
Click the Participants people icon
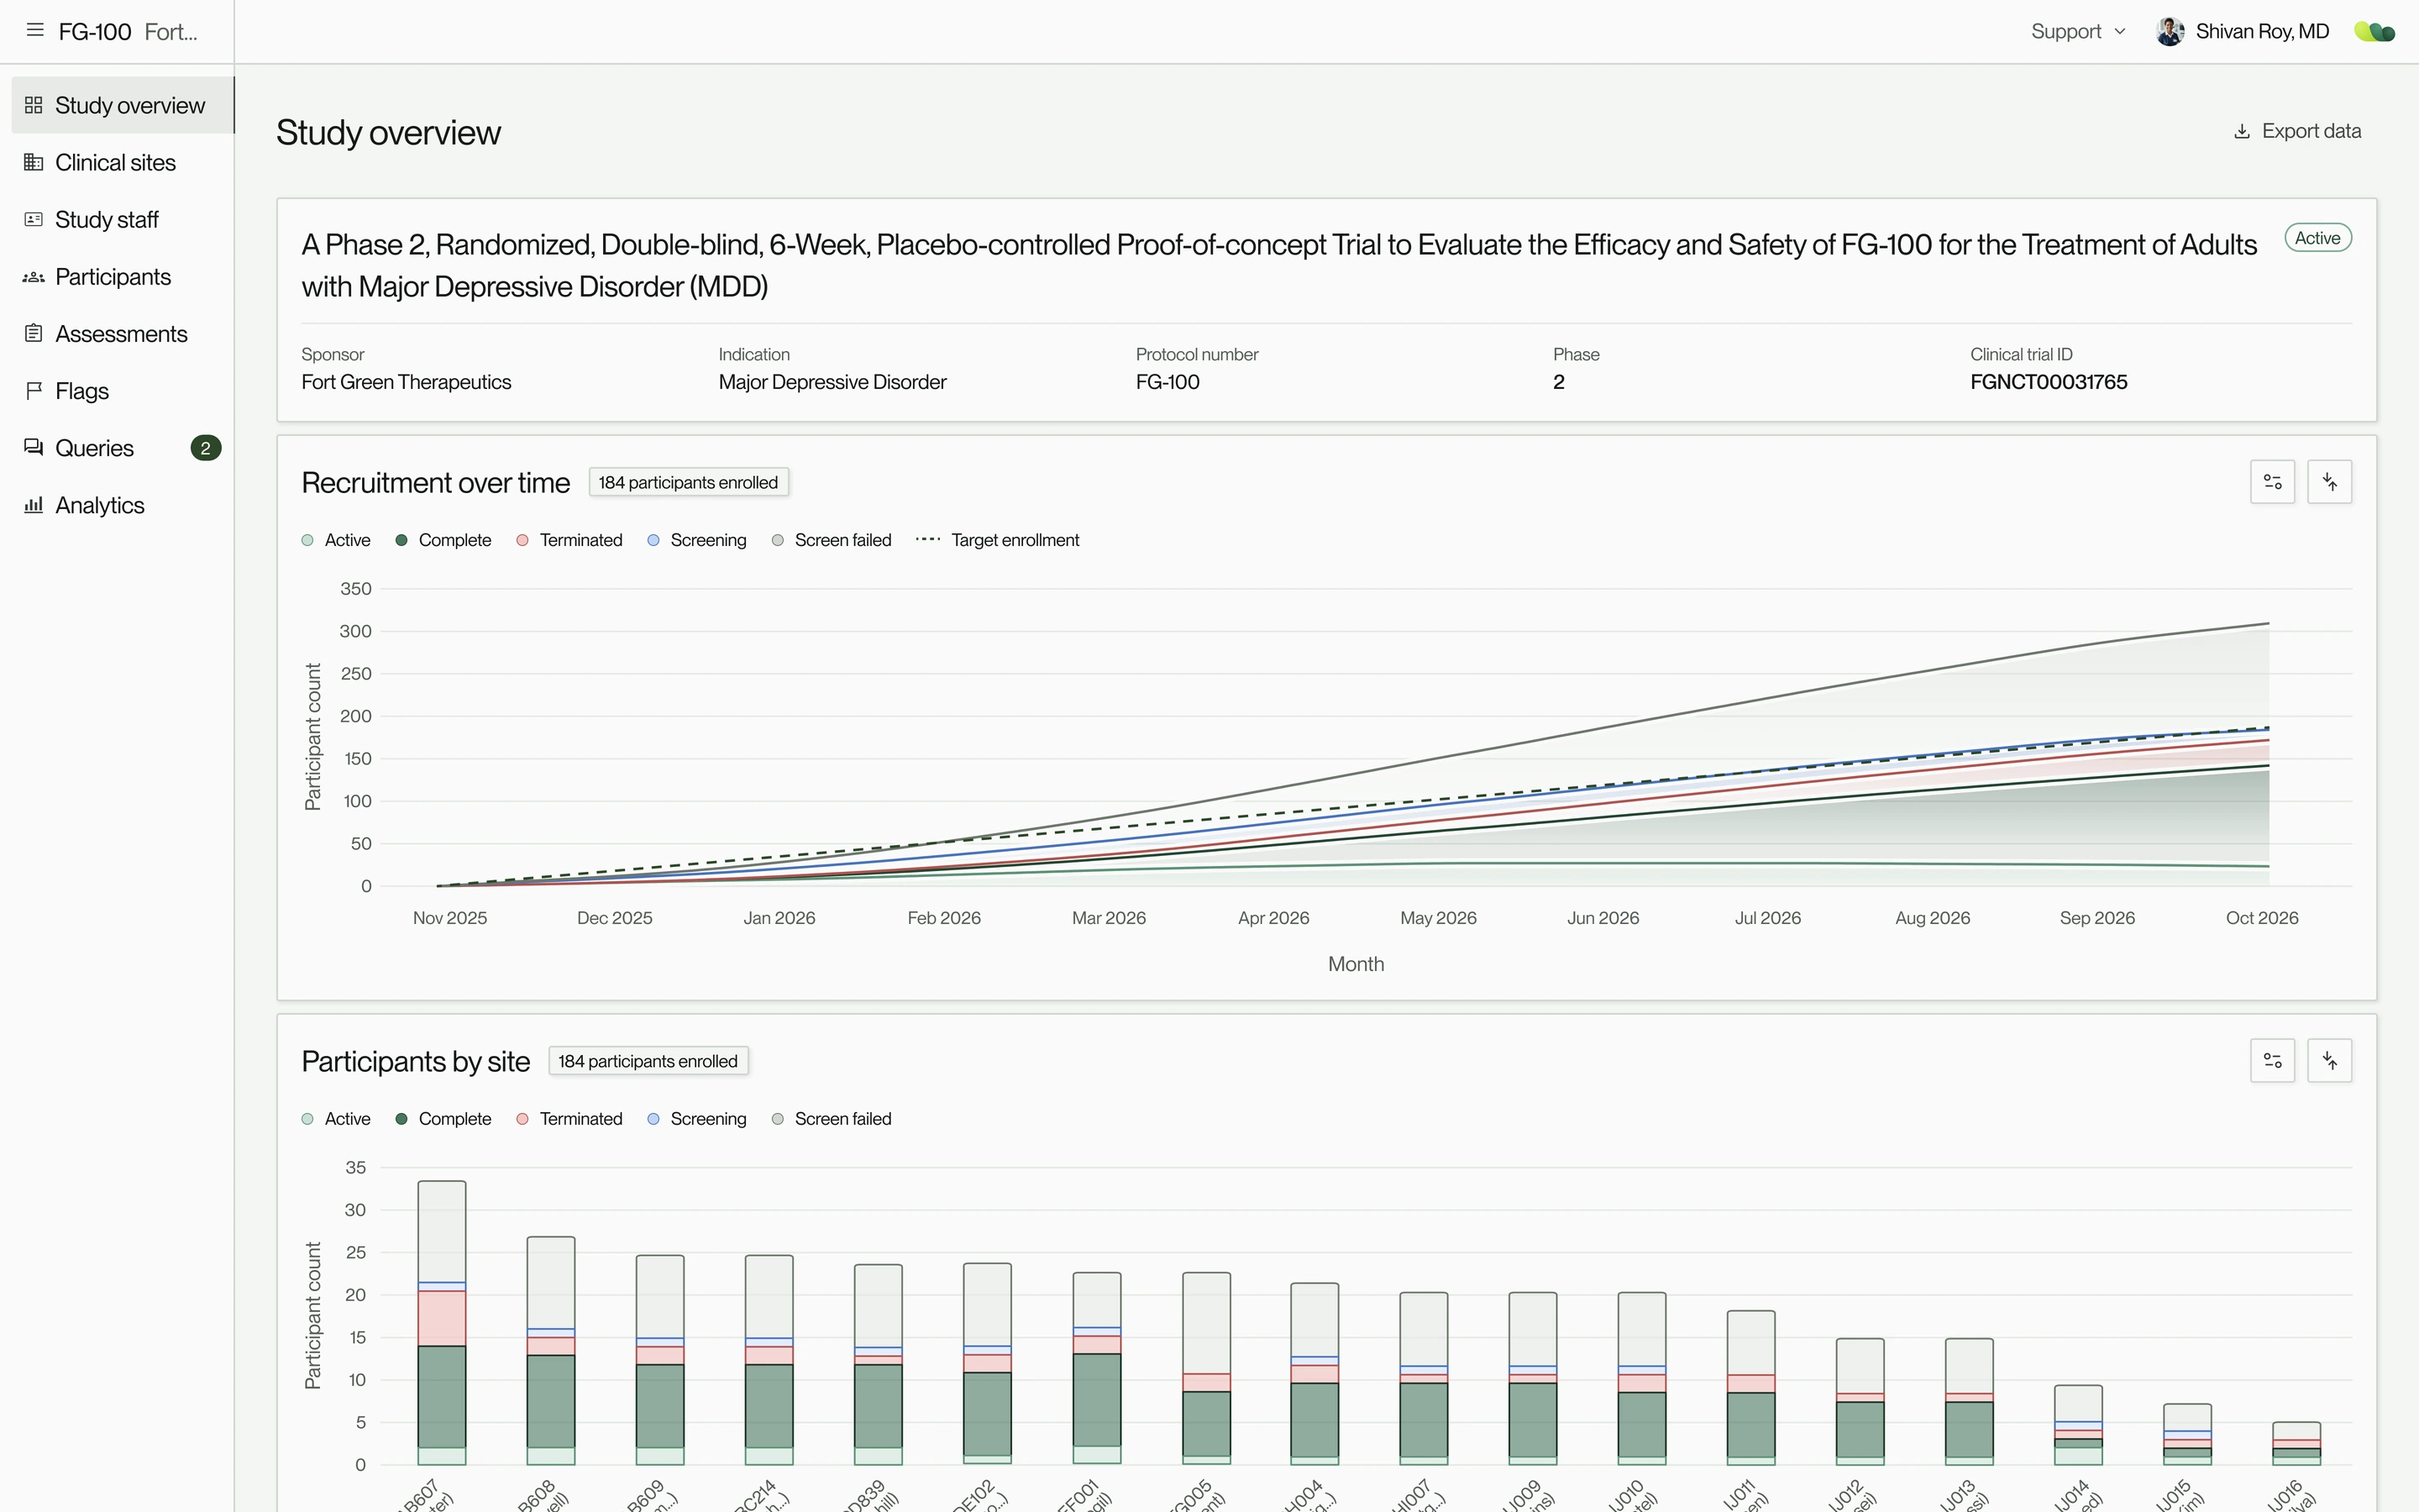tap(34, 277)
